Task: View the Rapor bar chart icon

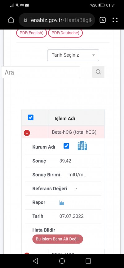Action: tap(62, 203)
